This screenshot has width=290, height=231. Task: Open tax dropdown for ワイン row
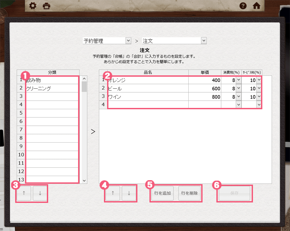(239, 96)
